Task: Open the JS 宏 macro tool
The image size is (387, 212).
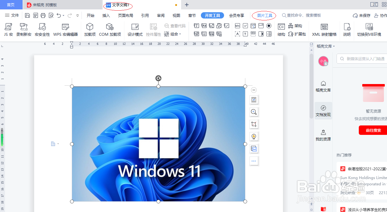Action: (x=8, y=30)
